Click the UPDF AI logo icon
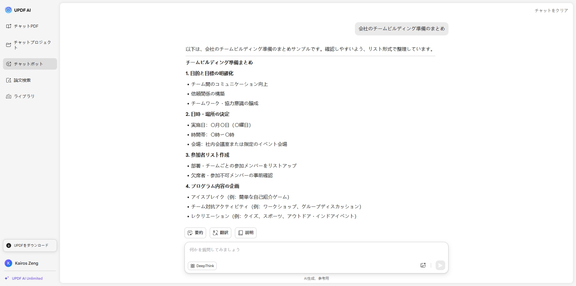Image resolution: width=576 pixels, height=286 pixels. pyautogui.click(x=8, y=10)
